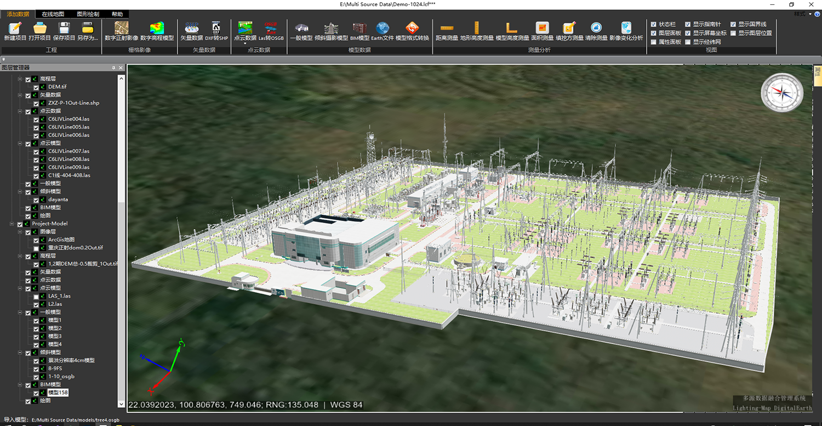Click the compass widget in 3D view
The width and height of the screenshot is (822, 426).
click(x=781, y=93)
